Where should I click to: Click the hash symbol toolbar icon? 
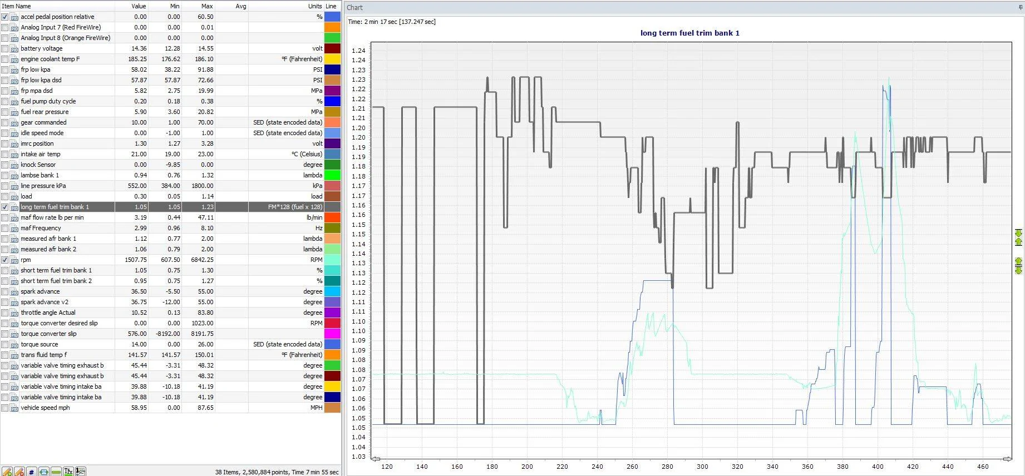(32, 472)
